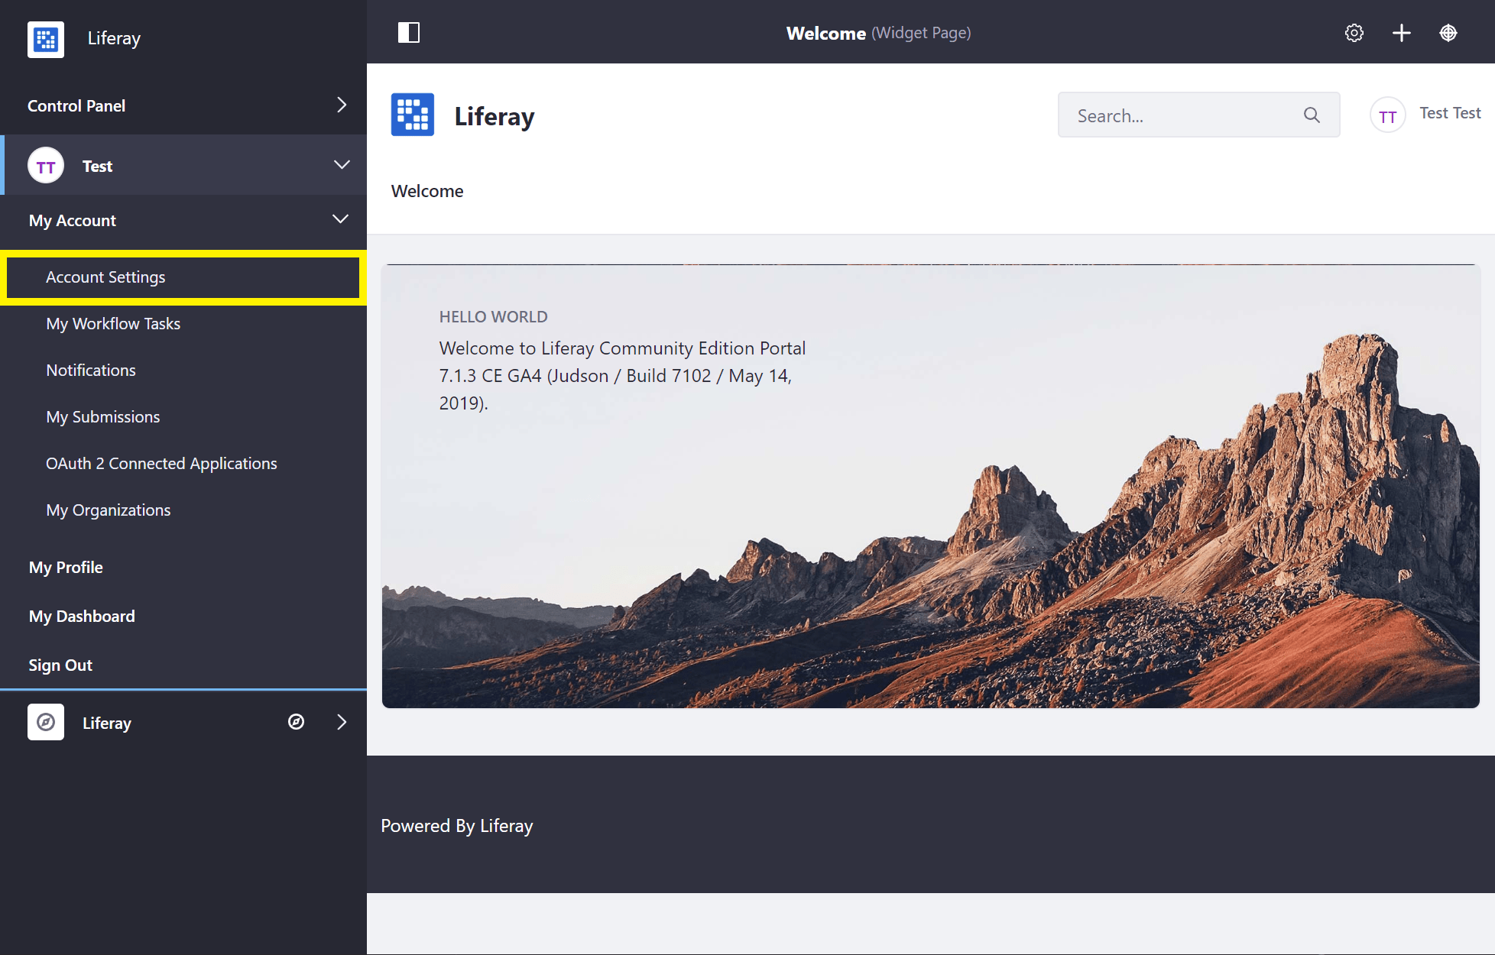The width and height of the screenshot is (1495, 955).
Task: Click Sign Out
Action: 60,665
